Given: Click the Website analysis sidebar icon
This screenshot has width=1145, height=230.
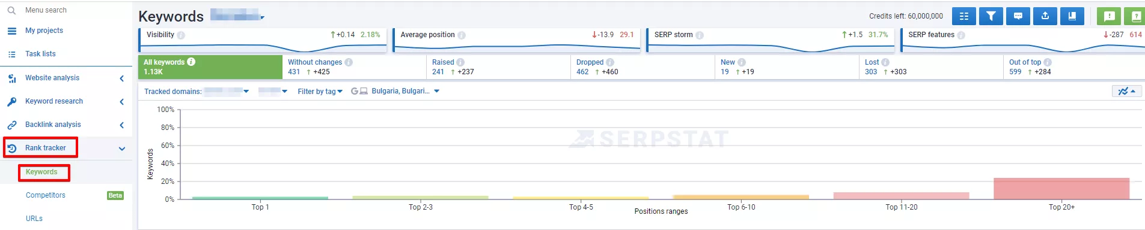Looking at the screenshot, I should (11, 78).
